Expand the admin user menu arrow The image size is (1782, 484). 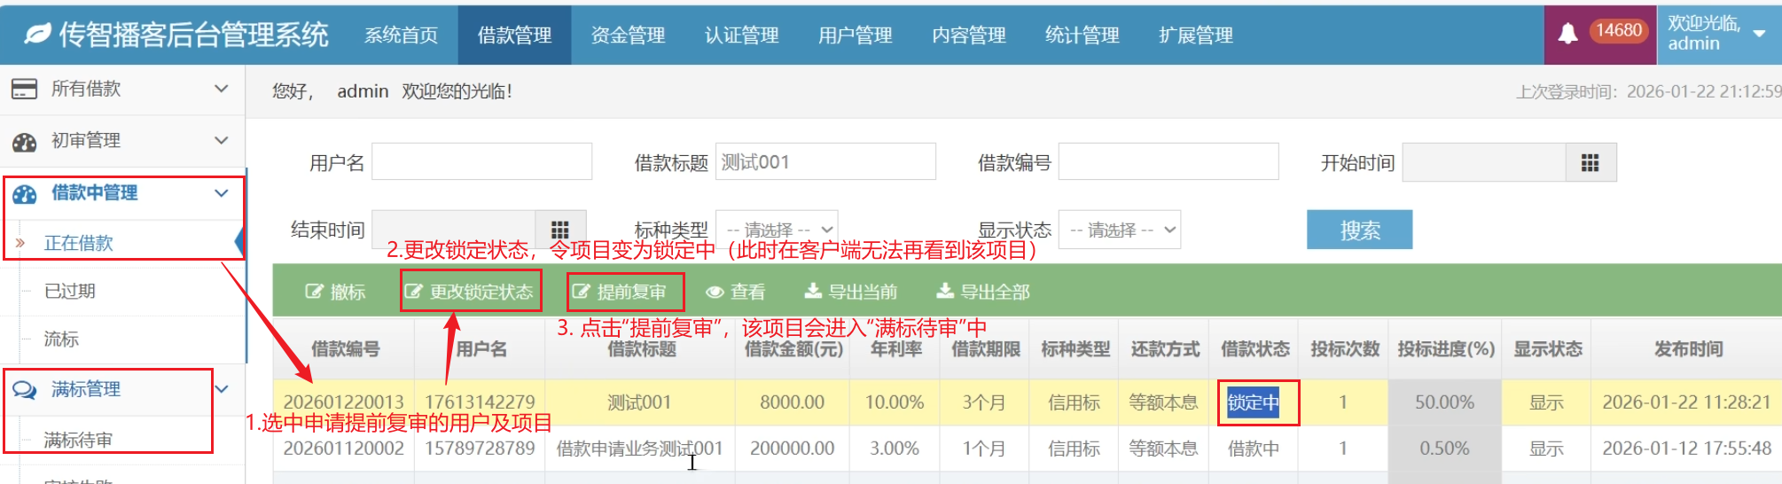(x=1760, y=34)
